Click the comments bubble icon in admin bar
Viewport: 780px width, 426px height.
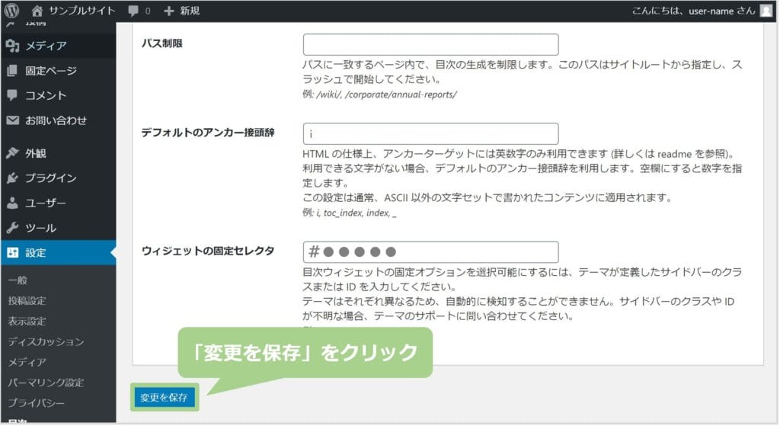tap(134, 11)
